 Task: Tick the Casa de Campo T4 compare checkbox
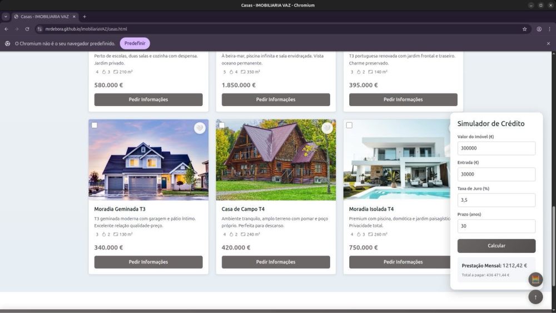[222, 125]
